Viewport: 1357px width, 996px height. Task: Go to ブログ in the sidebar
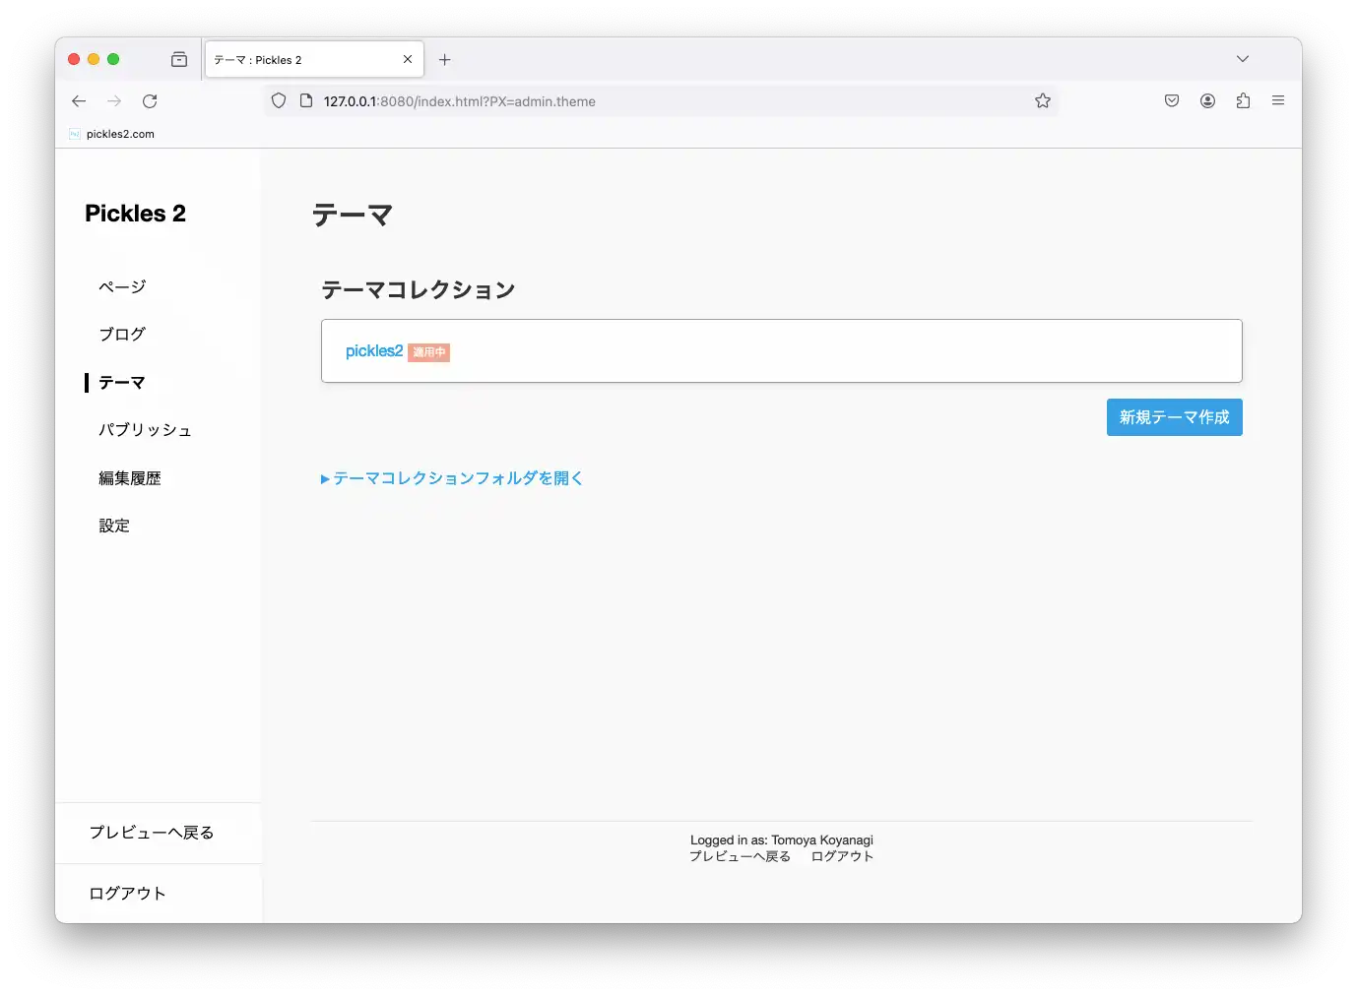(x=122, y=335)
